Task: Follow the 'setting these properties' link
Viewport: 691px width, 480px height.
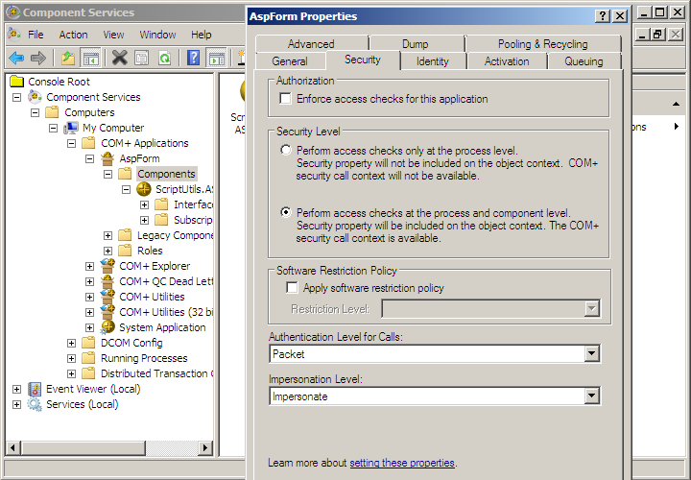Action: (402, 463)
